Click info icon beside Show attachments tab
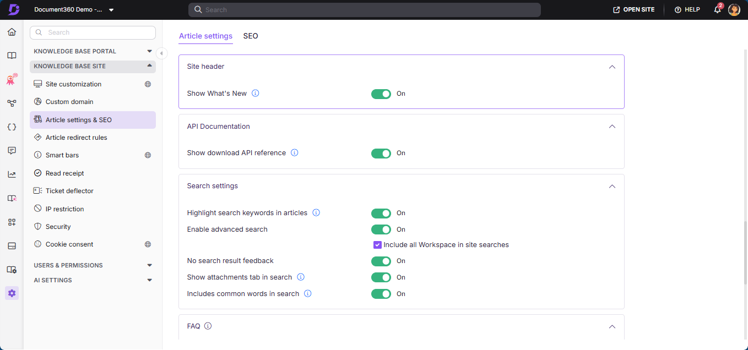The image size is (748, 350). coord(301,277)
